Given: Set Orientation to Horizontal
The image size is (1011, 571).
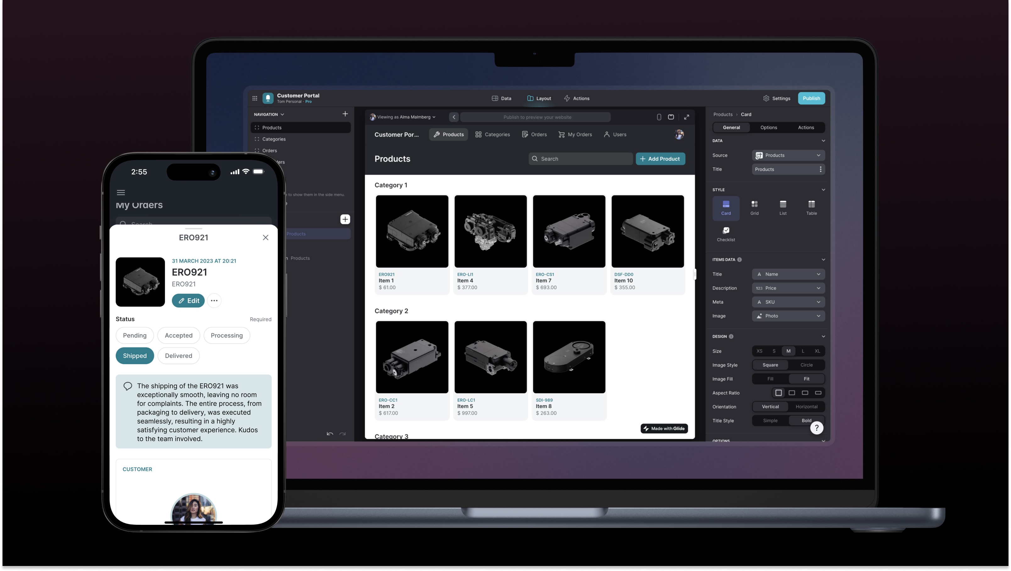Looking at the screenshot, I should pos(806,407).
